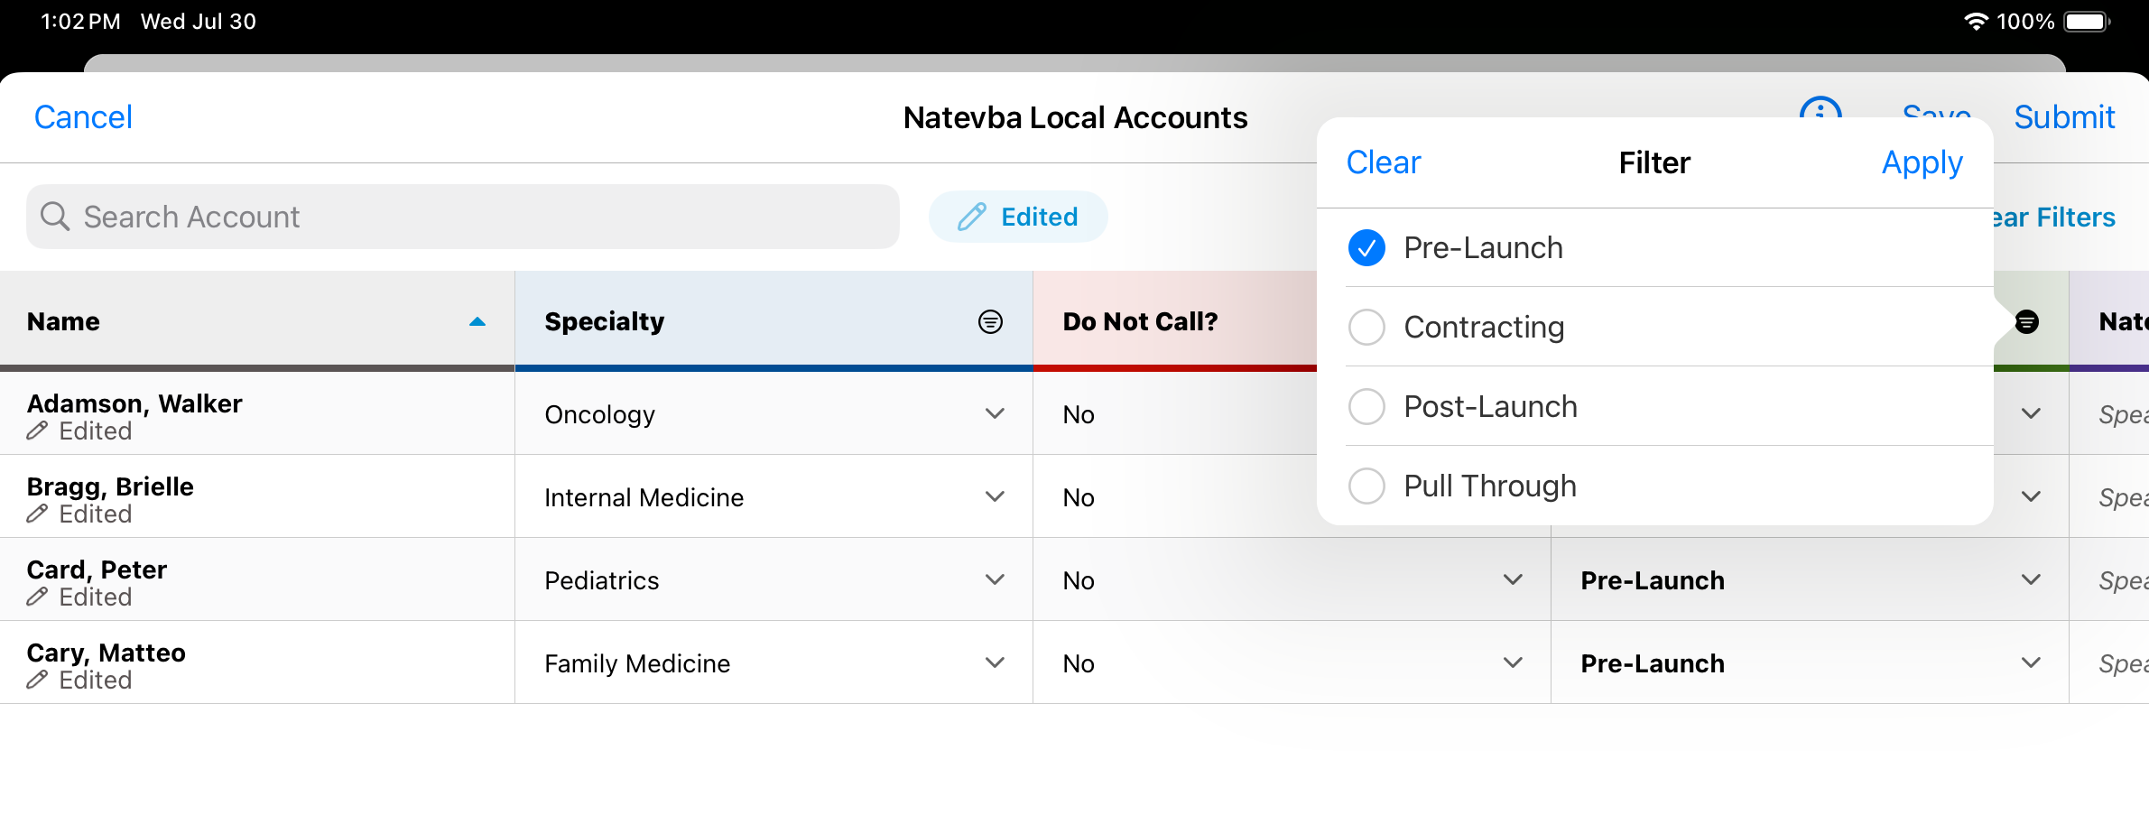Uncheck the Pre-Launch filter option
The image size is (2149, 824).
[x=1366, y=248]
